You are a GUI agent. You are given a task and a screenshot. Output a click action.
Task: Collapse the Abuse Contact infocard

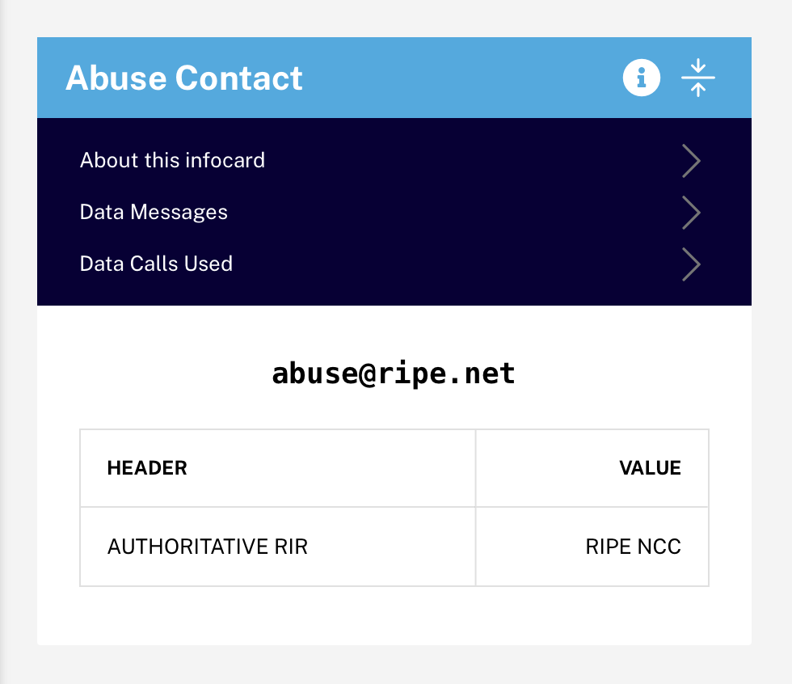(x=698, y=78)
